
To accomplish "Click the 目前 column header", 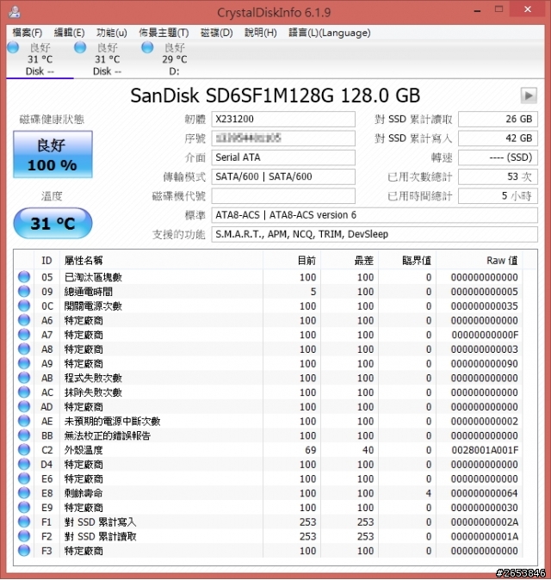I will coord(292,261).
